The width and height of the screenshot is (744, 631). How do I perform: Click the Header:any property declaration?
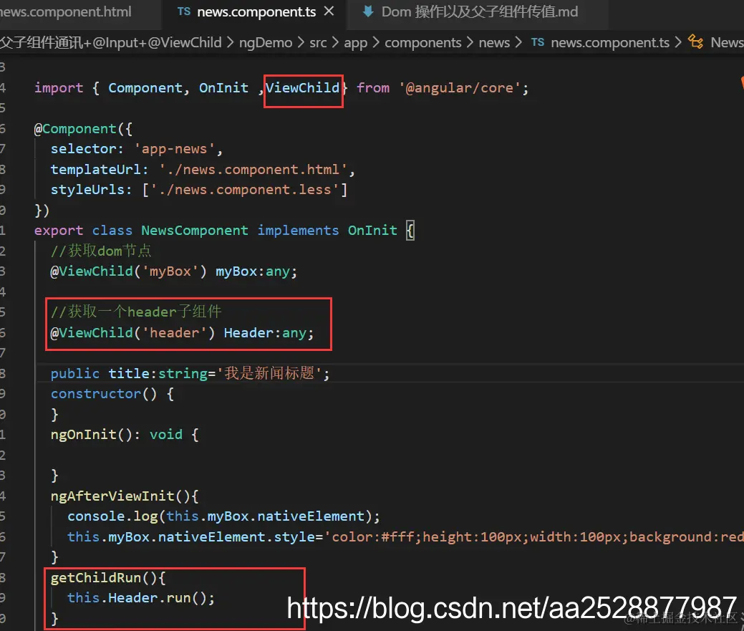click(x=269, y=333)
